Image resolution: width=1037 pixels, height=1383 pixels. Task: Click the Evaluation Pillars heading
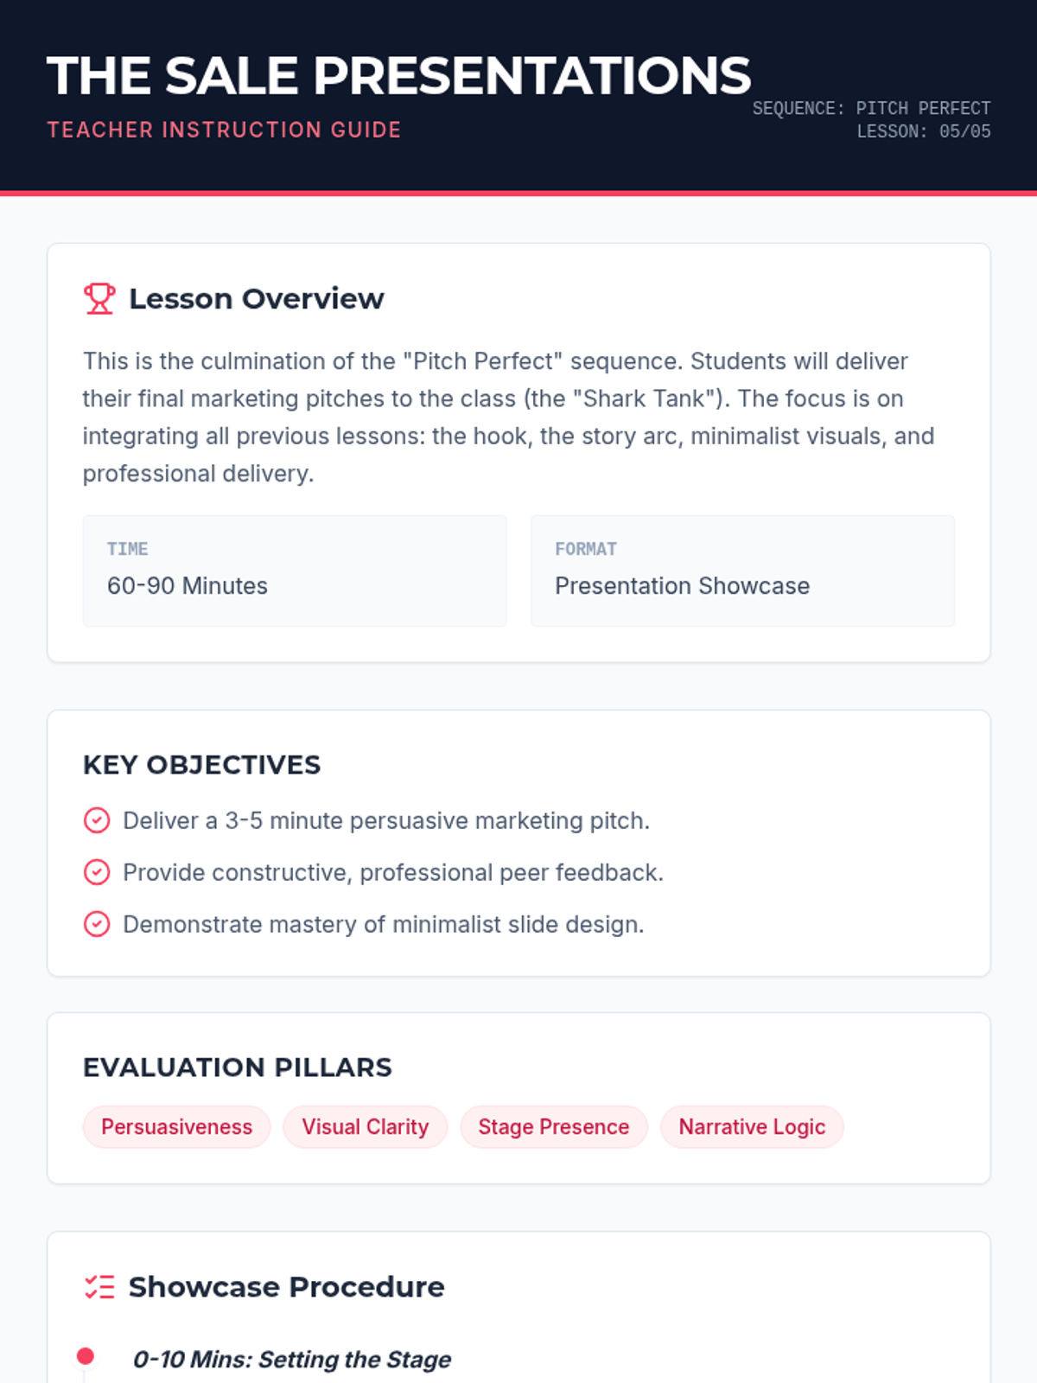coord(237,1068)
